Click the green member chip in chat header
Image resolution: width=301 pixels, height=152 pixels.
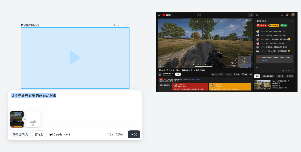pyautogui.click(x=284, y=26)
